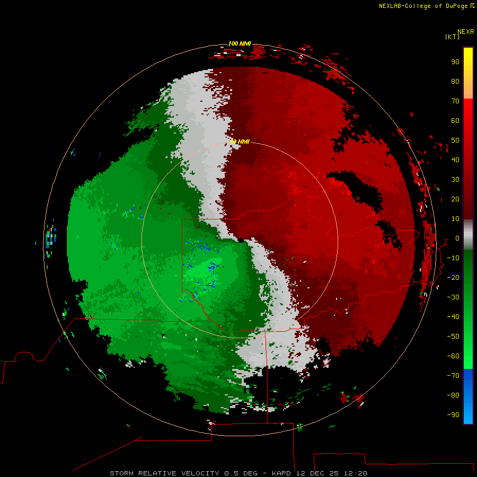
Task: Click the 60 value on velocity scale
Action: 455,120
